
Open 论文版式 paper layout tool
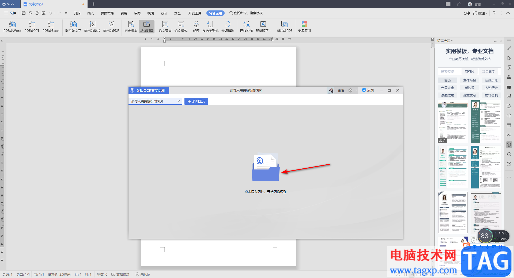[x=181, y=27]
